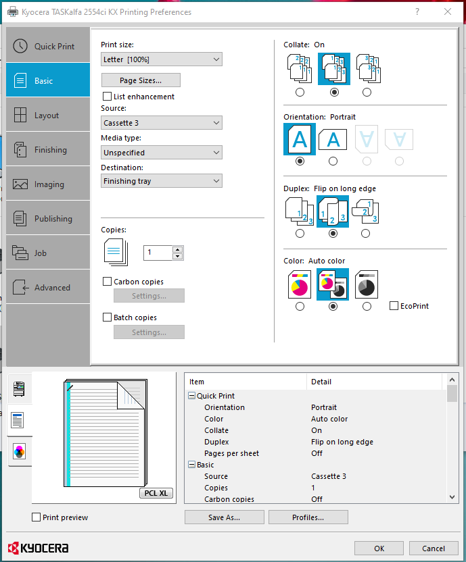Viewport: 466px width, 562px height.
Task: Select the duplex off (single-sided) icon
Action: coord(300,211)
